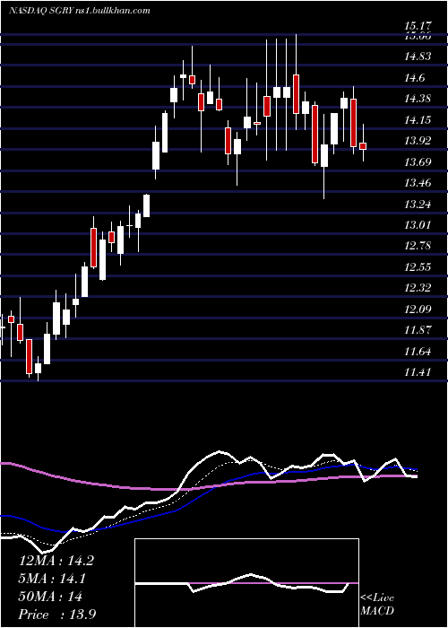Select the 14.38 price axis label

click(418, 99)
